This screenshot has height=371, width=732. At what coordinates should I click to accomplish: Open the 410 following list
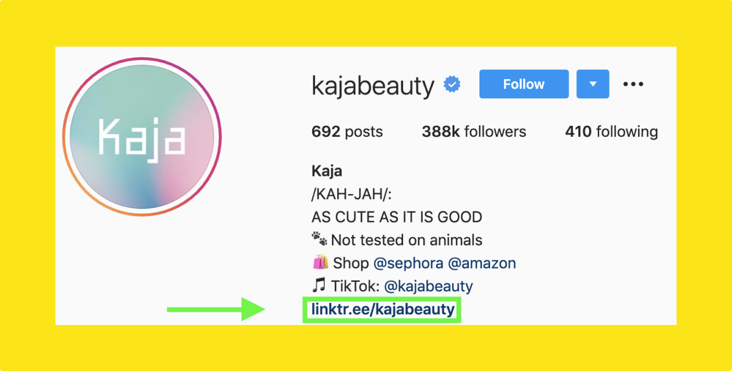point(611,132)
